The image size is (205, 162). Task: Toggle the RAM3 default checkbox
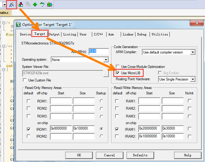(117, 116)
